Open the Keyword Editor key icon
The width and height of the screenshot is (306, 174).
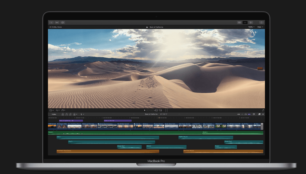pyautogui.click(x=57, y=22)
